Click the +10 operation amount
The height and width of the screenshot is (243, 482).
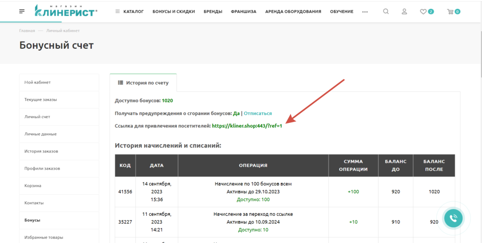[x=353, y=222]
